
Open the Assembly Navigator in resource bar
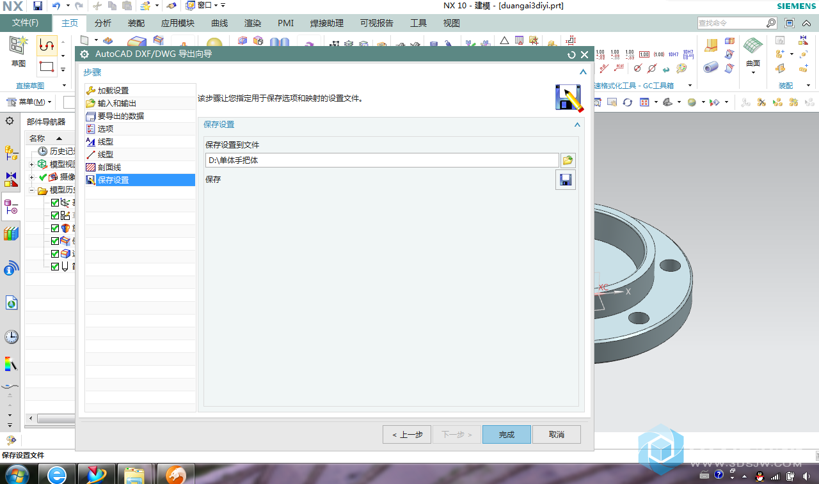[11, 152]
